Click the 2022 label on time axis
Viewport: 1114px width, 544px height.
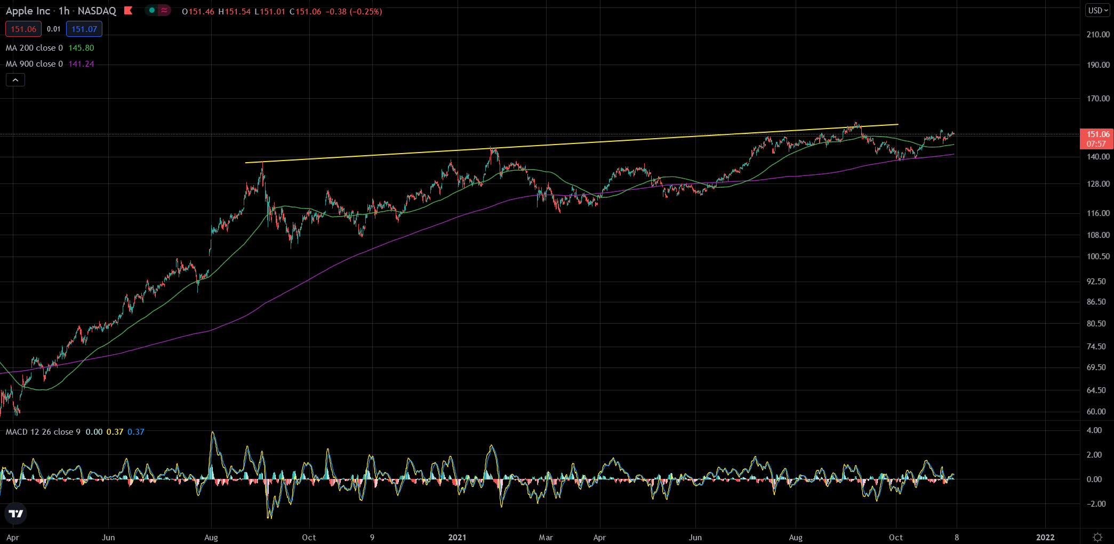(x=1045, y=538)
